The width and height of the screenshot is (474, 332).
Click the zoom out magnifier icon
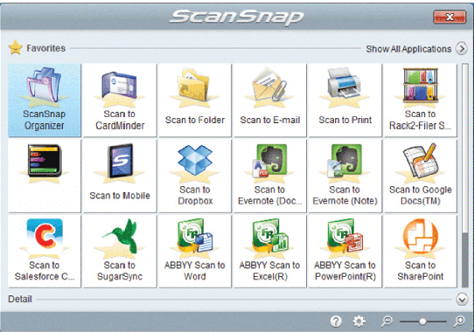387,322
